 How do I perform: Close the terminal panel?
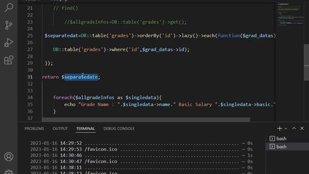302,129
